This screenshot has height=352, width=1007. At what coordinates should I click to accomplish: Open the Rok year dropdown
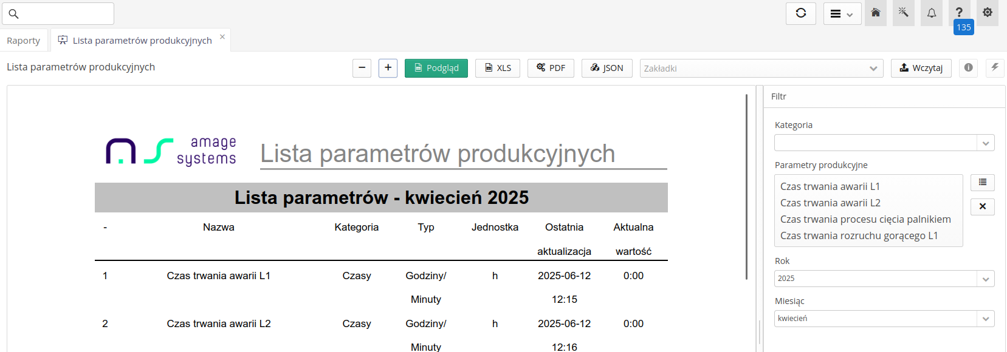click(985, 279)
